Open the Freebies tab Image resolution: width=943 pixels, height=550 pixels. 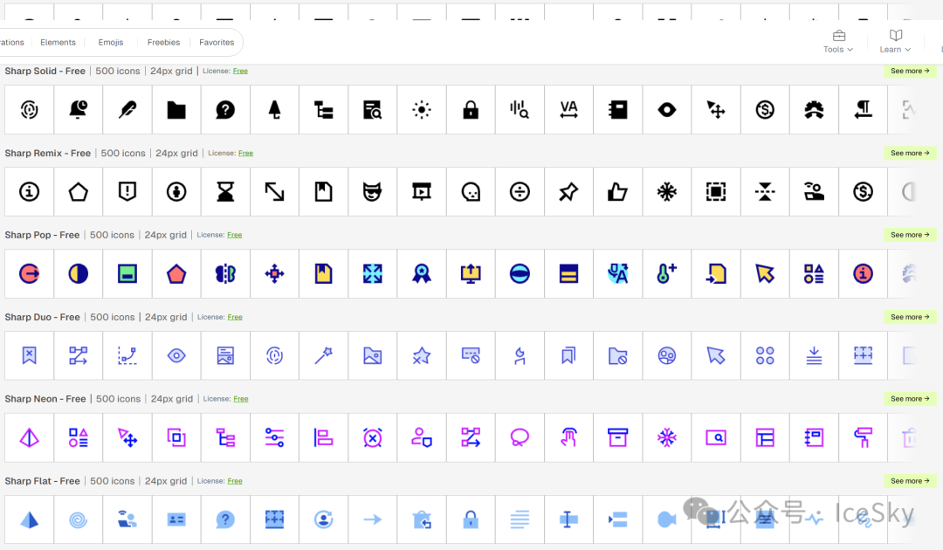[x=163, y=42]
